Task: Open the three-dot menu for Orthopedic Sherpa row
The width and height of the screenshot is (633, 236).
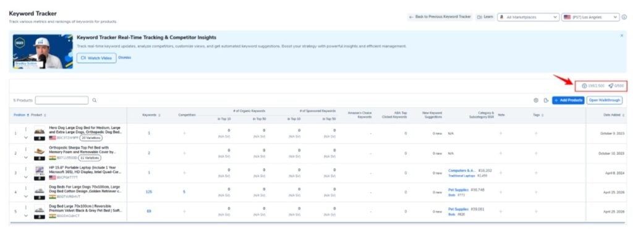Action: click(26, 149)
